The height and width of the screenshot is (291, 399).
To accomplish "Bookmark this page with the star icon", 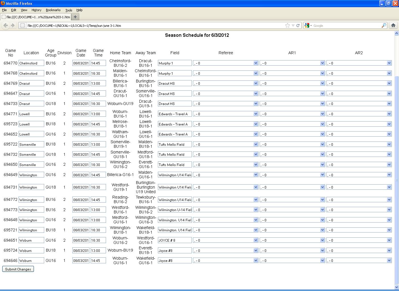I will click(288, 25).
